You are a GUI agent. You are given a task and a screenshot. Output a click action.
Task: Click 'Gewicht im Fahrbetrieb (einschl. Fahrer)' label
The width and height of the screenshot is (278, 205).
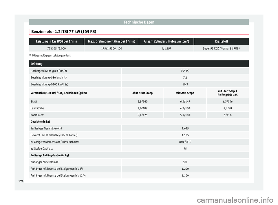54,135
